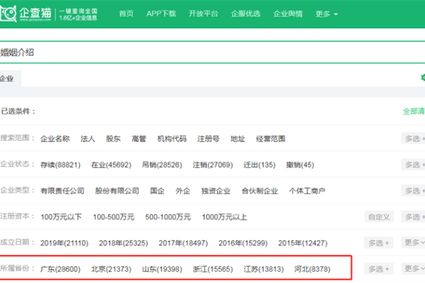Click 多选 in the 企业状态 row
425x283 pixels.
tap(413, 165)
